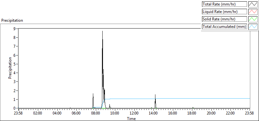Click the Liquid Rate (mm/hr) legend label

point(224,12)
